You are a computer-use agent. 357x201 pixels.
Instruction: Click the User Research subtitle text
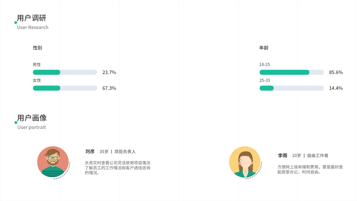(33, 27)
